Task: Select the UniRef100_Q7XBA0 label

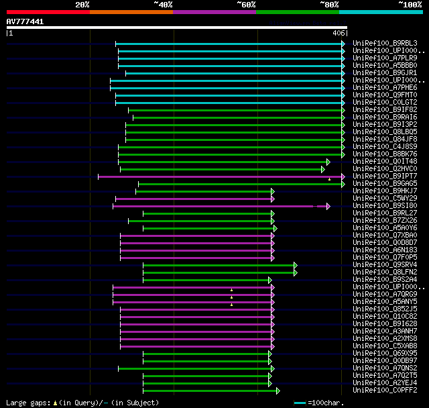Action: pyautogui.click(x=385, y=236)
